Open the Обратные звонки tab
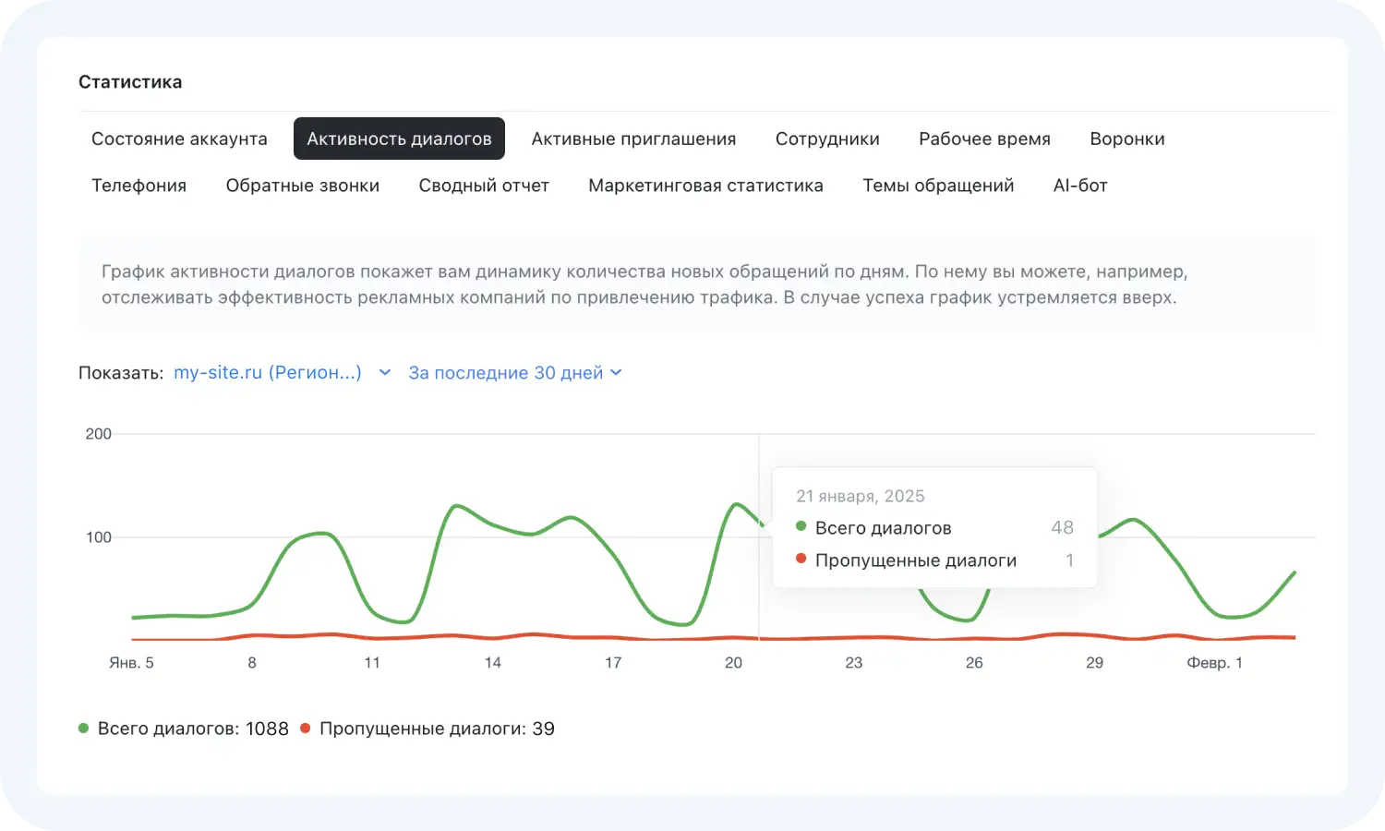The width and height of the screenshot is (1385, 831). (x=302, y=186)
